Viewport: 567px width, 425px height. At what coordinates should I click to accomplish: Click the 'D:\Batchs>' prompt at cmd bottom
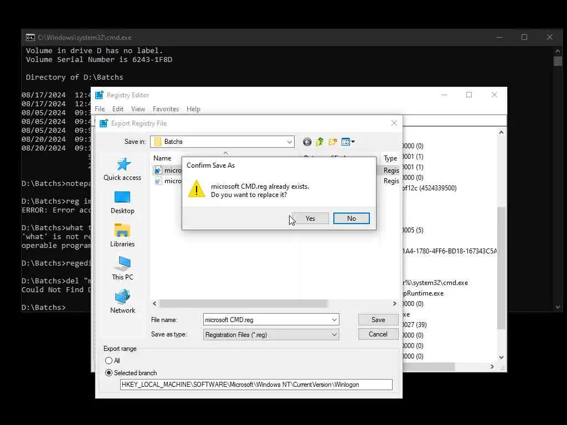(44, 307)
